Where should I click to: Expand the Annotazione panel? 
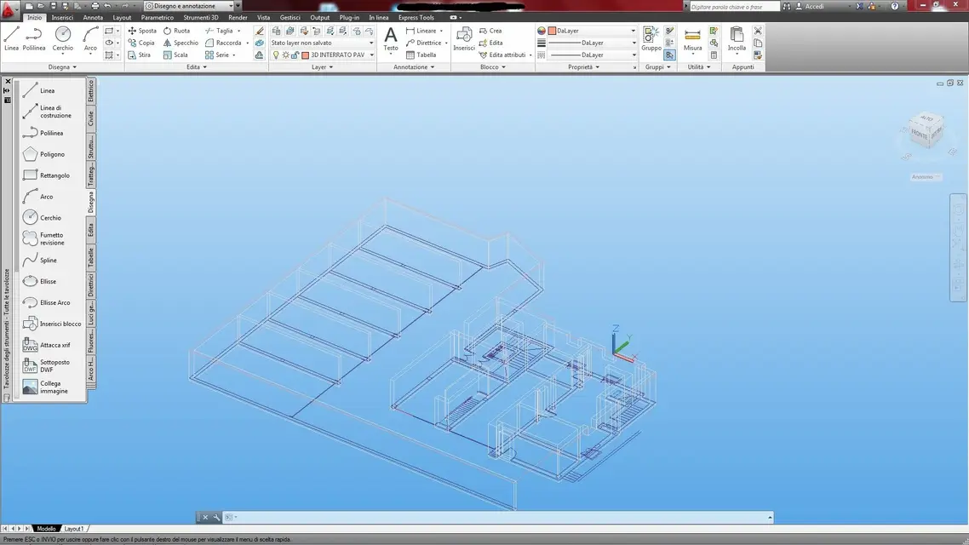(x=414, y=66)
